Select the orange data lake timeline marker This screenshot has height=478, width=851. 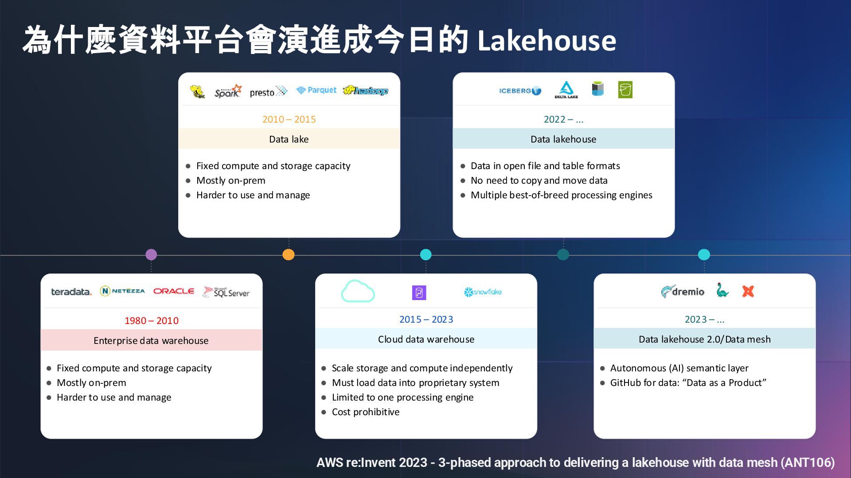289,254
